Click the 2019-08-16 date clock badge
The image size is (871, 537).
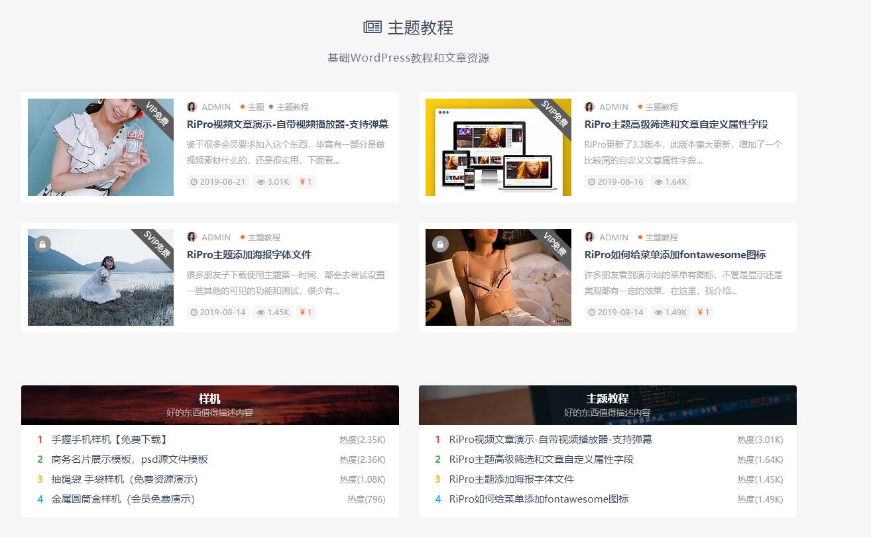pos(615,182)
